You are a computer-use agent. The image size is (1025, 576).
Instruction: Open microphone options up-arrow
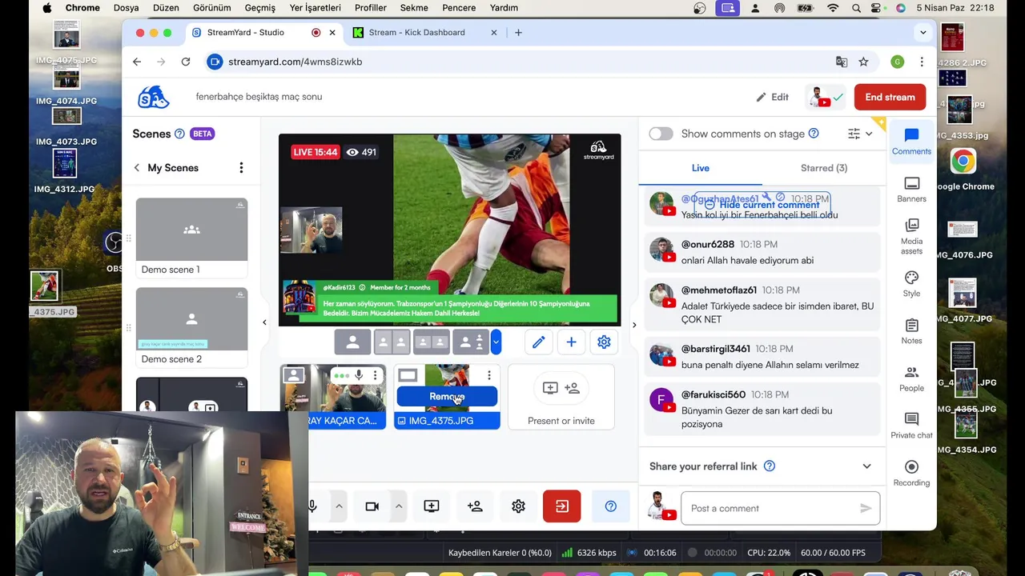pyautogui.click(x=339, y=506)
